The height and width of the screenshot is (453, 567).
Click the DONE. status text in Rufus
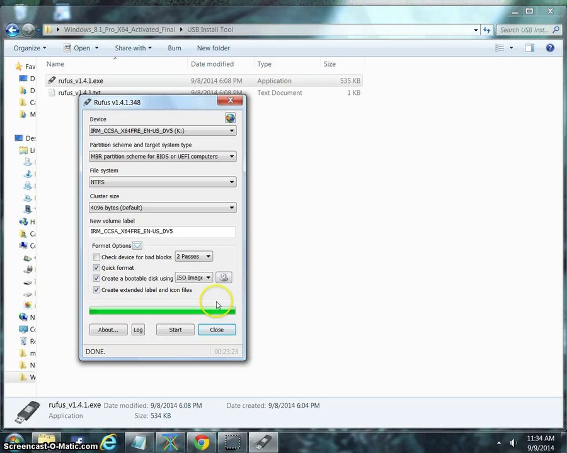[95, 352]
